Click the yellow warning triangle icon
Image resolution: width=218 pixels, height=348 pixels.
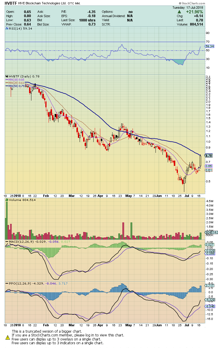click(x=8, y=337)
